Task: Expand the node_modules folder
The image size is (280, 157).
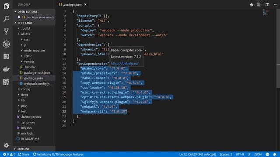Action: click(35, 51)
